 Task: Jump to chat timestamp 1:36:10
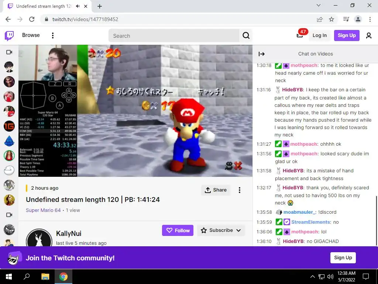click(x=264, y=241)
